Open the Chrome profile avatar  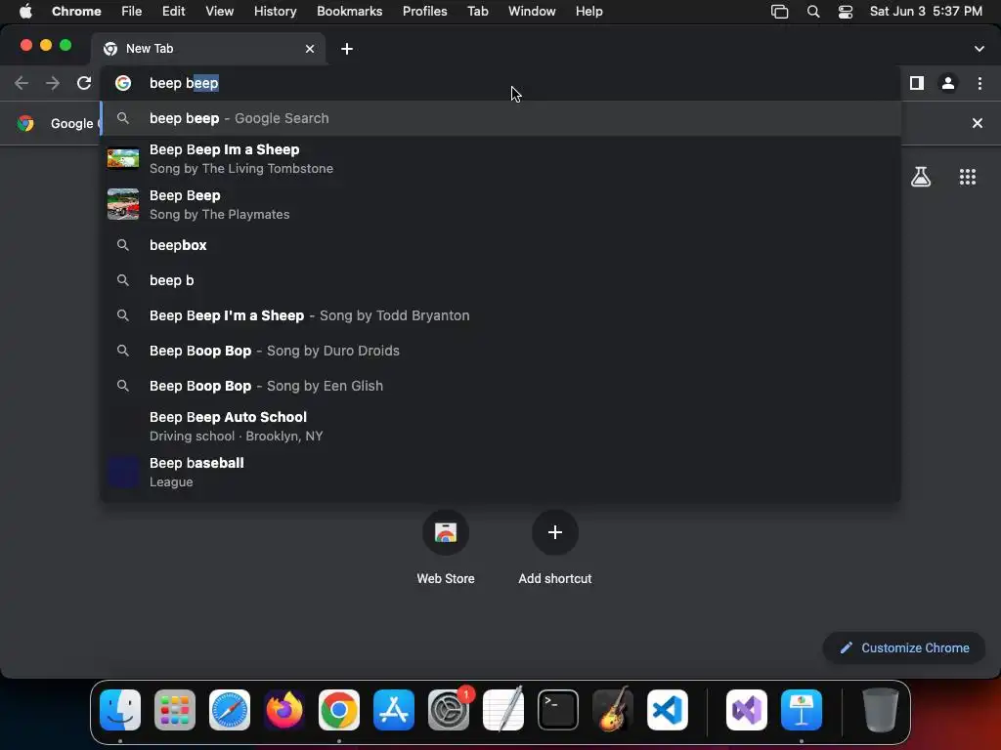(948, 83)
